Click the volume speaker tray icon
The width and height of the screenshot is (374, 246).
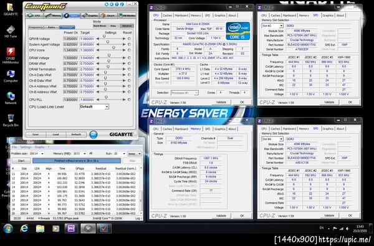click(x=348, y=229)
